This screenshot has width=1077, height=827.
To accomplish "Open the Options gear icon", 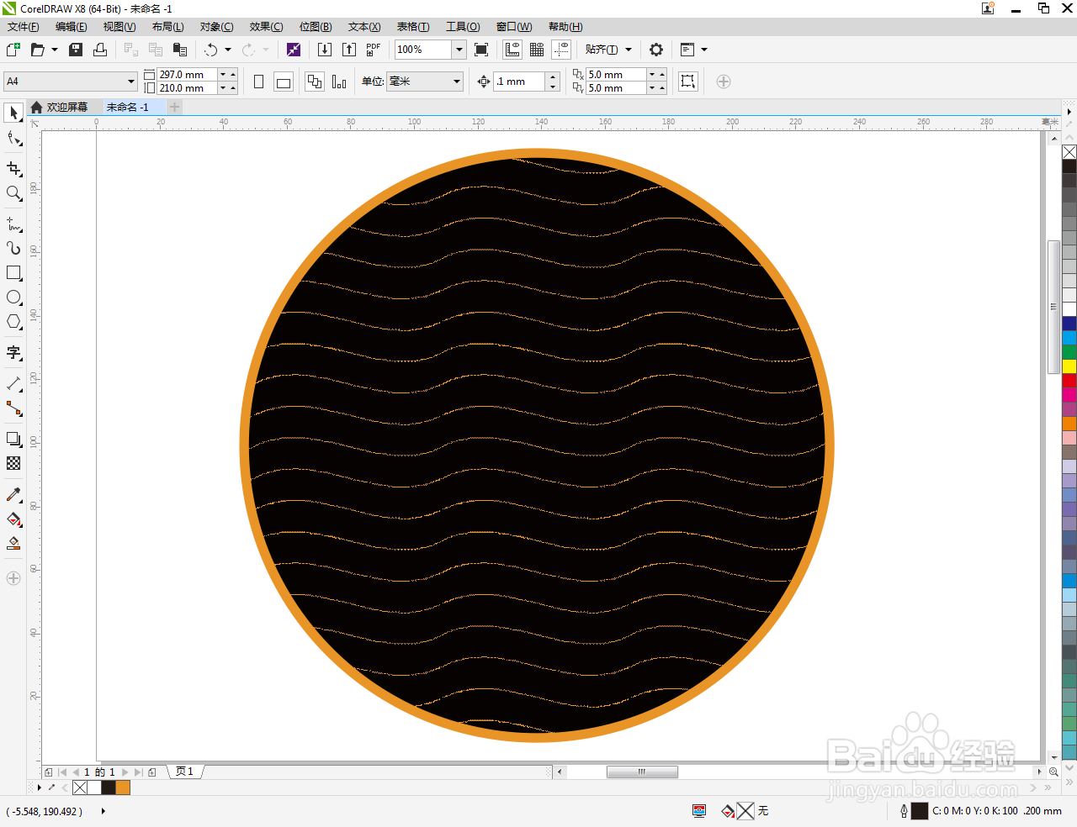I will tap(656, 50).
